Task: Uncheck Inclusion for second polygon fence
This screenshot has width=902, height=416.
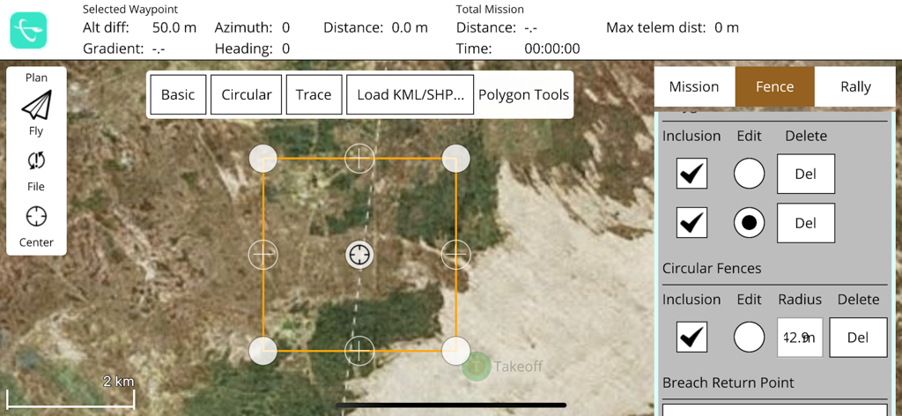Action: tap(692, 223)
